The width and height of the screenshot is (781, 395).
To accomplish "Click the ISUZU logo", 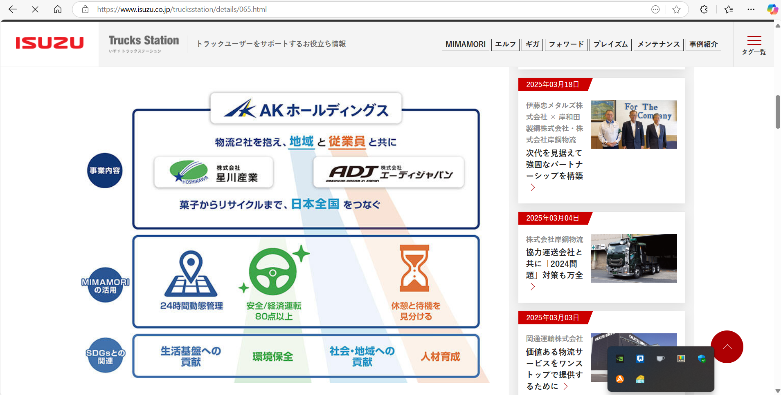I will pos(50,43).
